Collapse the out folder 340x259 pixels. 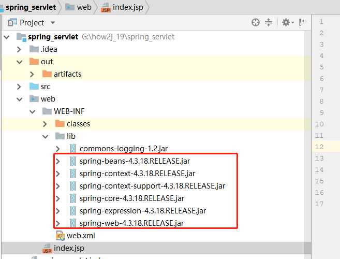[20, 62]
